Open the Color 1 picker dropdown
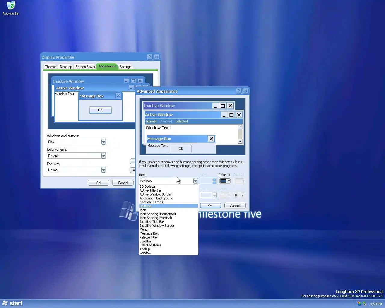Screen dimensions: 385x308 225,181
